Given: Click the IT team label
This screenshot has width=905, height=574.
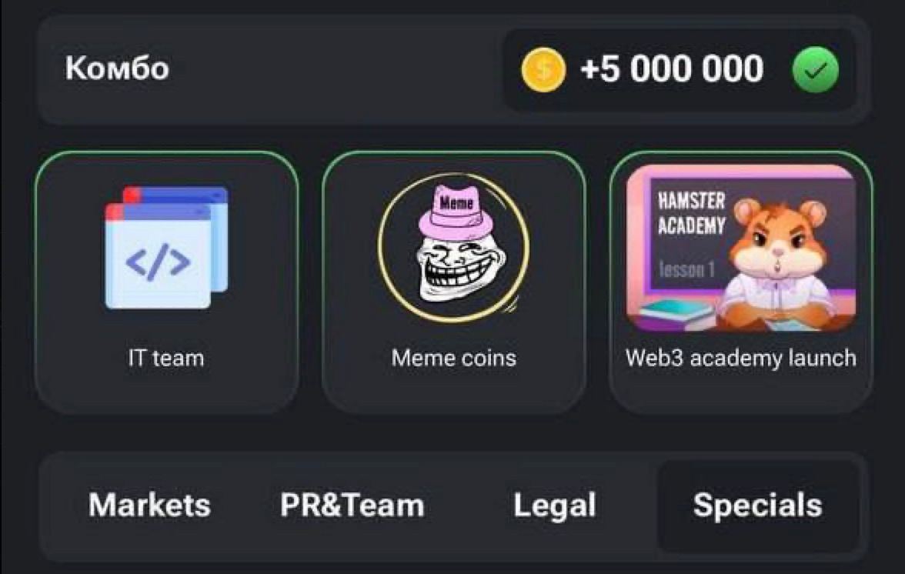Looking at the screenshot, I should click(x=166, y=359).
